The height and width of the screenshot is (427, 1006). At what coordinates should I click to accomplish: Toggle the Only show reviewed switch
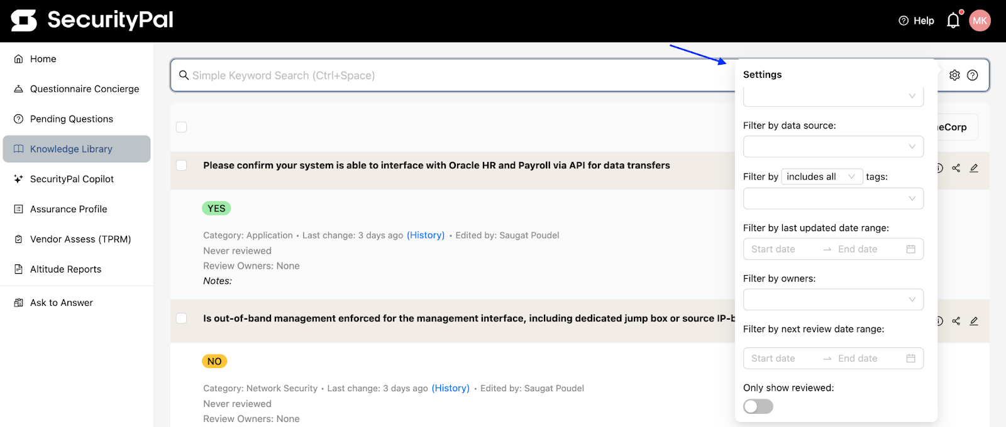pyautogui.click(x=758, y=406)
